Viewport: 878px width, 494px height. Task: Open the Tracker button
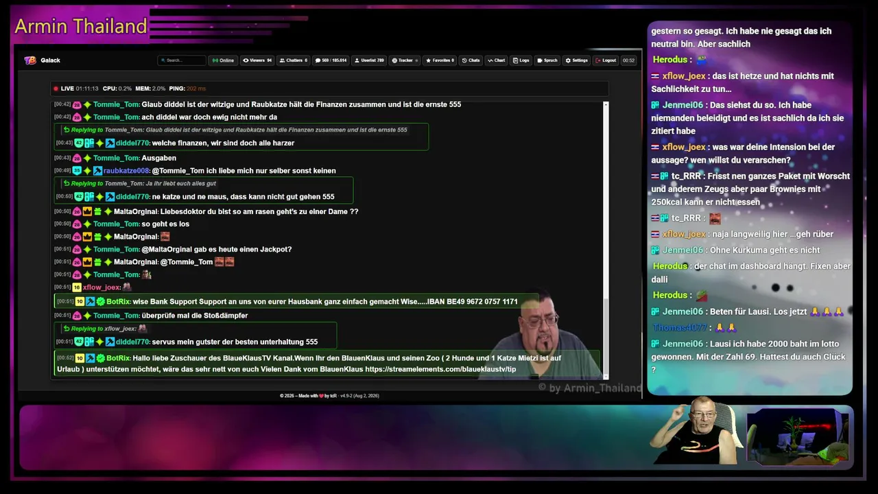[x=405, y=60]
